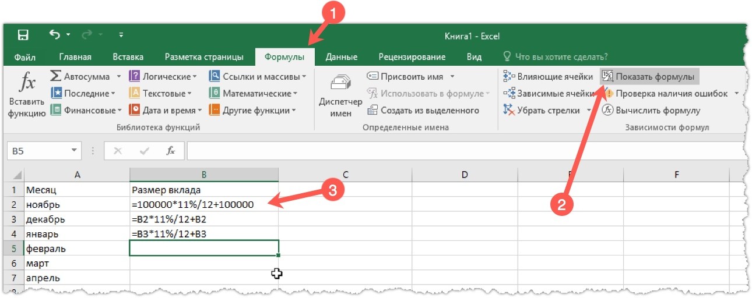Image resolution: width=752 pixels, height=298 pixels.
Task: Click Вычислить формулу
Action: pos(651,110)
